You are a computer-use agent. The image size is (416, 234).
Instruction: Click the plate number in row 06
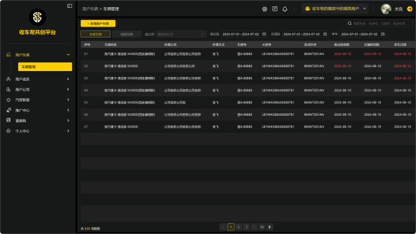pyautogui.click(x=245, y=114)
